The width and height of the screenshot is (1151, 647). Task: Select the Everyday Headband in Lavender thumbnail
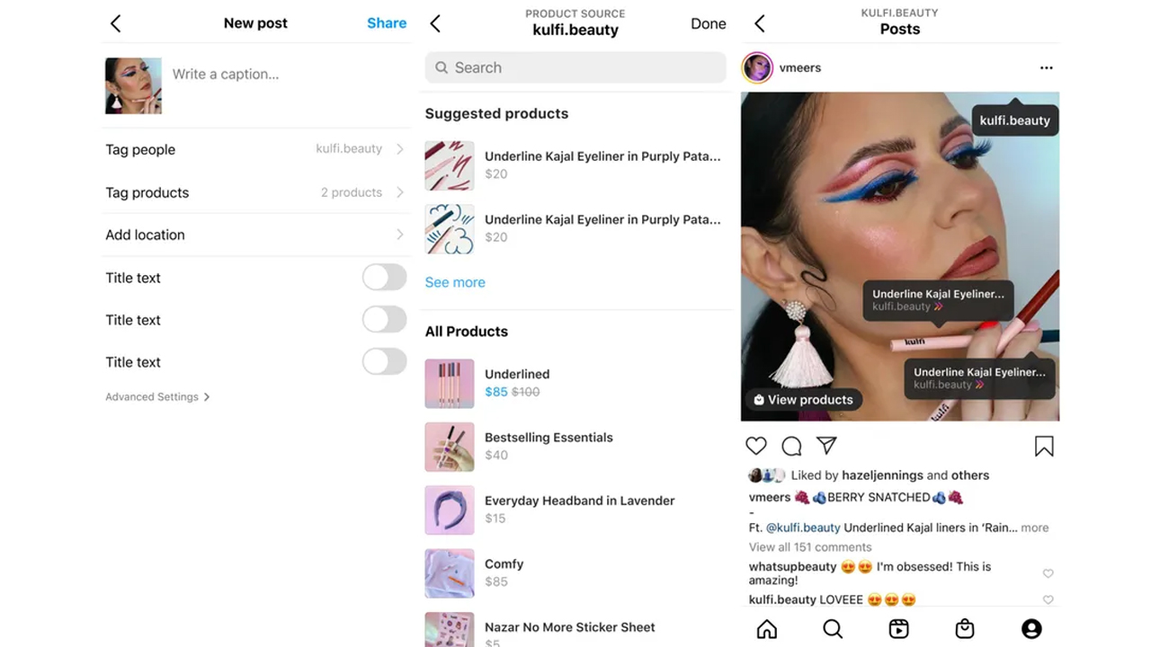450,510
